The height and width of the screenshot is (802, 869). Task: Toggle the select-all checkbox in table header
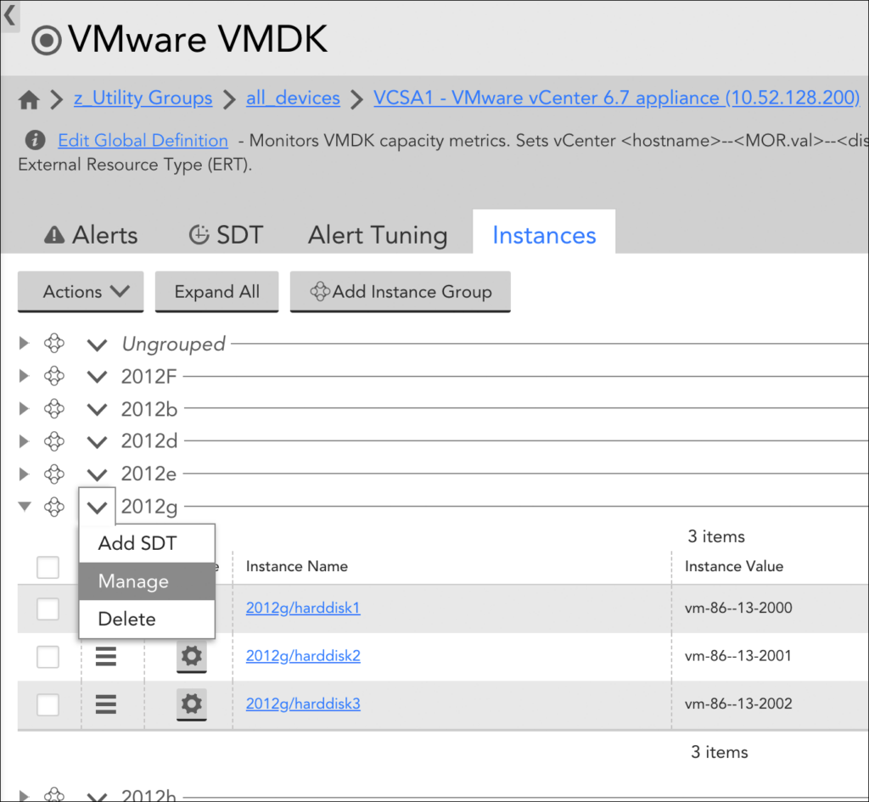pyautogui.click(x=48, y=567)
